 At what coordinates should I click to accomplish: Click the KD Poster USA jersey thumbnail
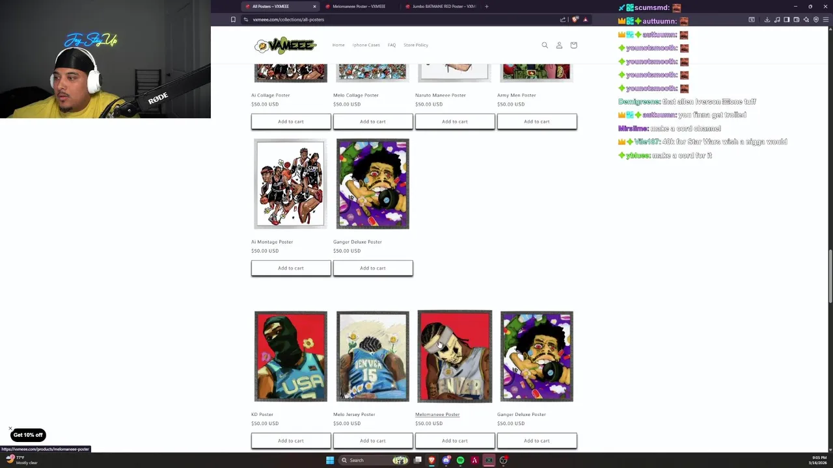point(291,356)
